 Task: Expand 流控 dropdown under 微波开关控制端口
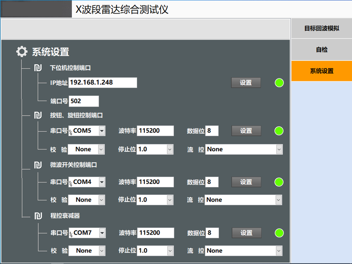point(279,200)
